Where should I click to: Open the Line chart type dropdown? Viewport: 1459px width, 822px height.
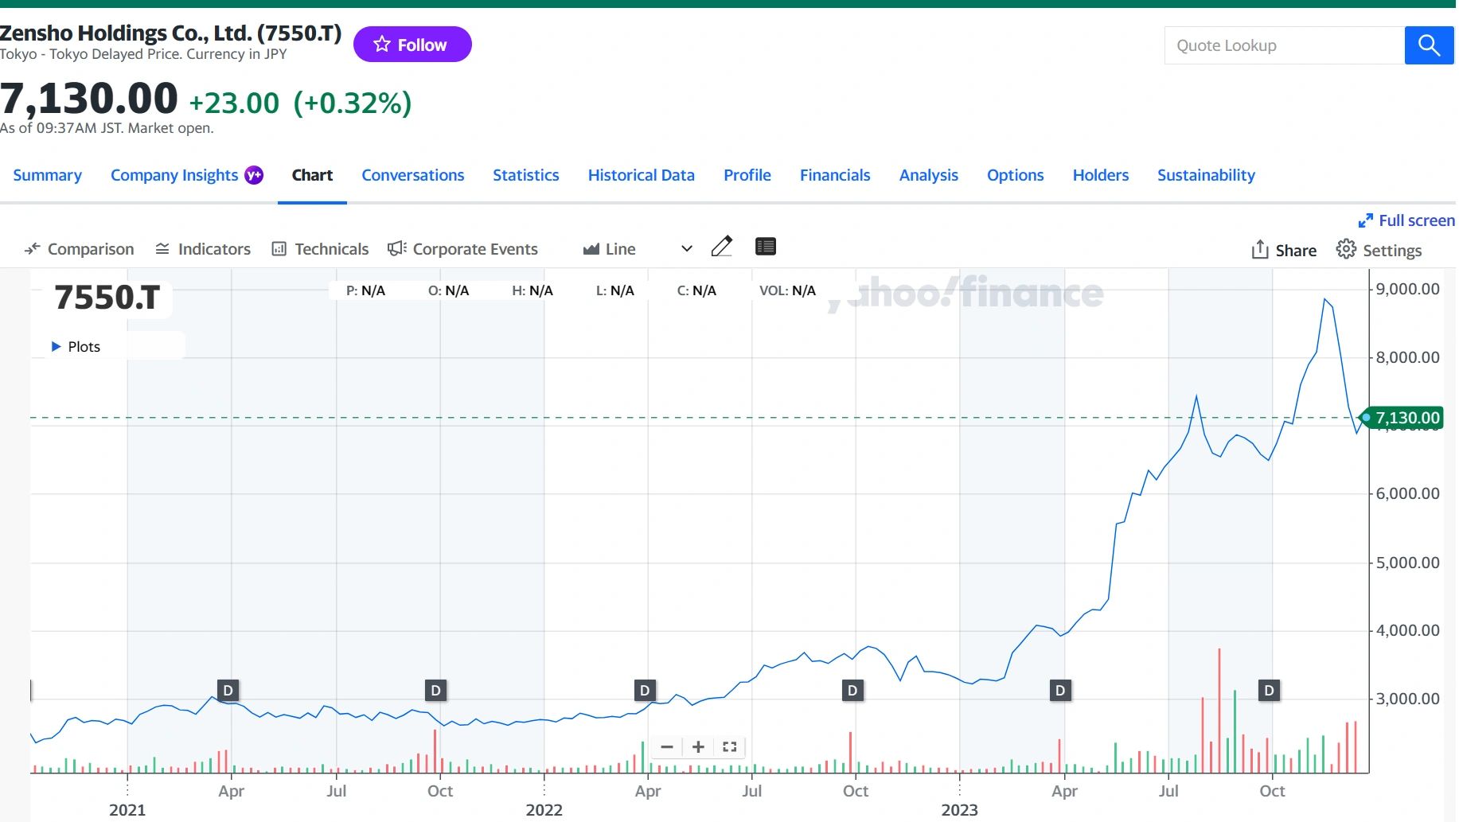(638, 249)
